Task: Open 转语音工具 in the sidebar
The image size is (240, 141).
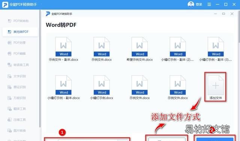Action: [18, 65]
